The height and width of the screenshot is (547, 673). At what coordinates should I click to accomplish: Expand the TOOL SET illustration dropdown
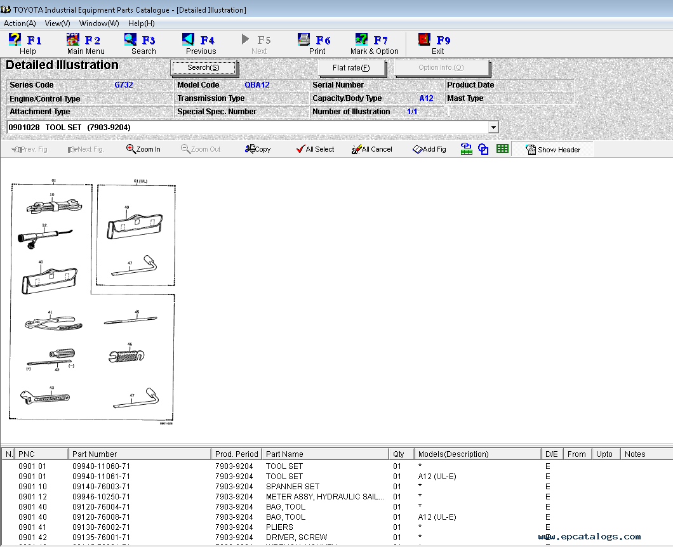(493, 128)
